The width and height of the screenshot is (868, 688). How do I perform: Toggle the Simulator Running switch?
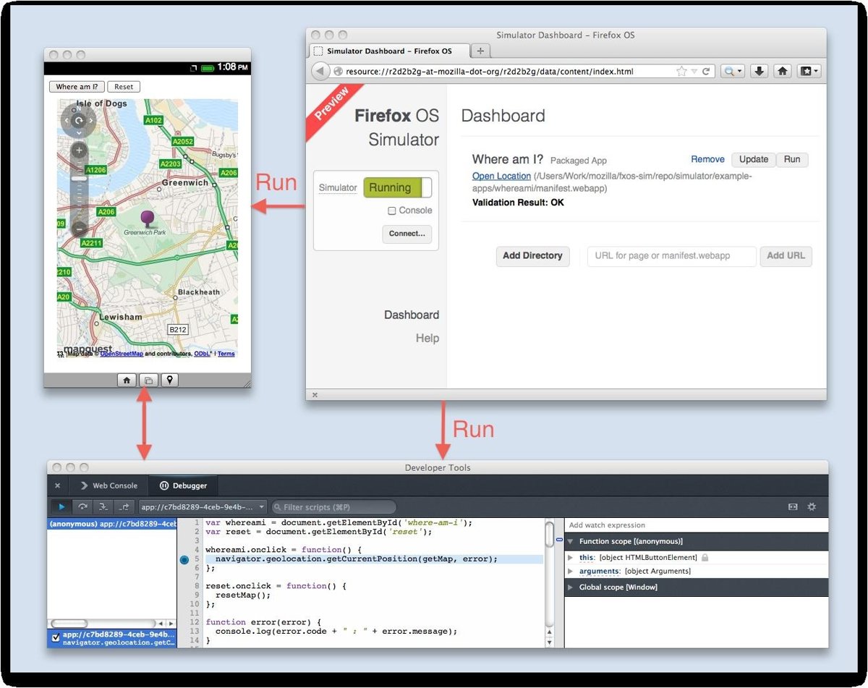tap(397, 188)
